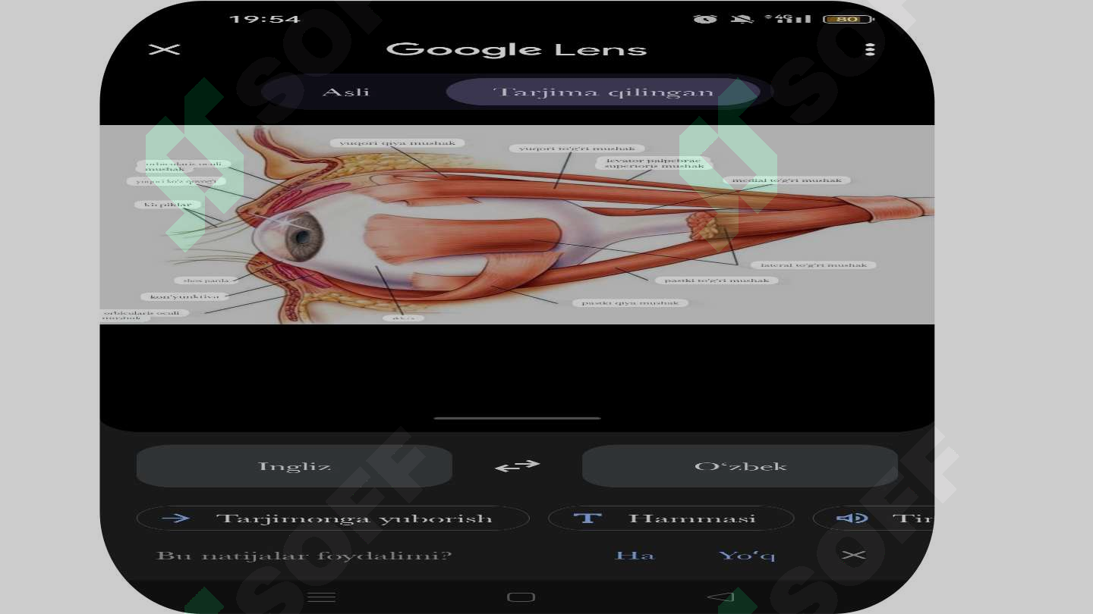The width and height of the screenshot is (1093, 614).
Task: Click the arrow icon on Tarjimonga yuborish
Action: (176, 518)
